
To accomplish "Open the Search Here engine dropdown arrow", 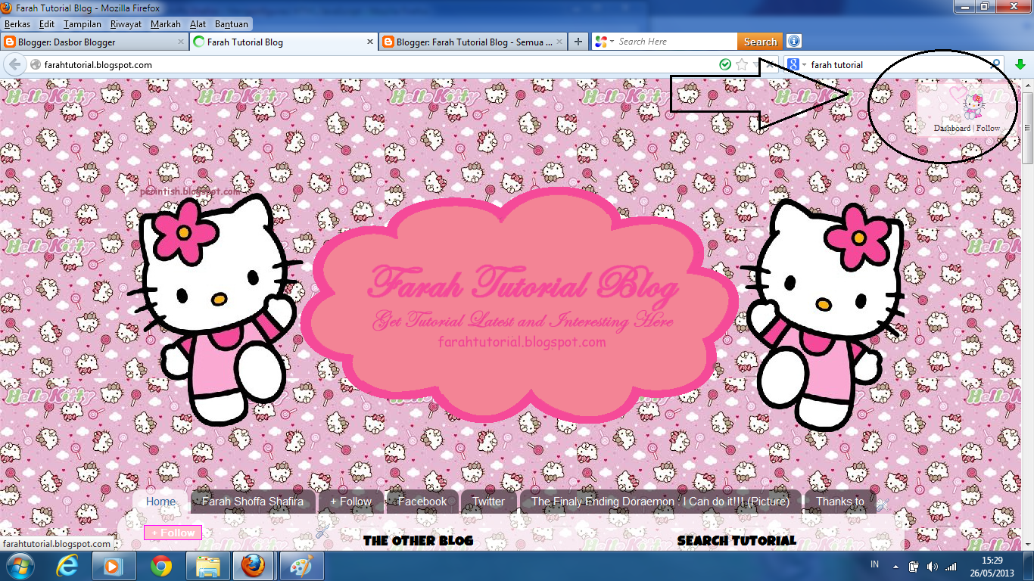I will click(x=612, y=42).
